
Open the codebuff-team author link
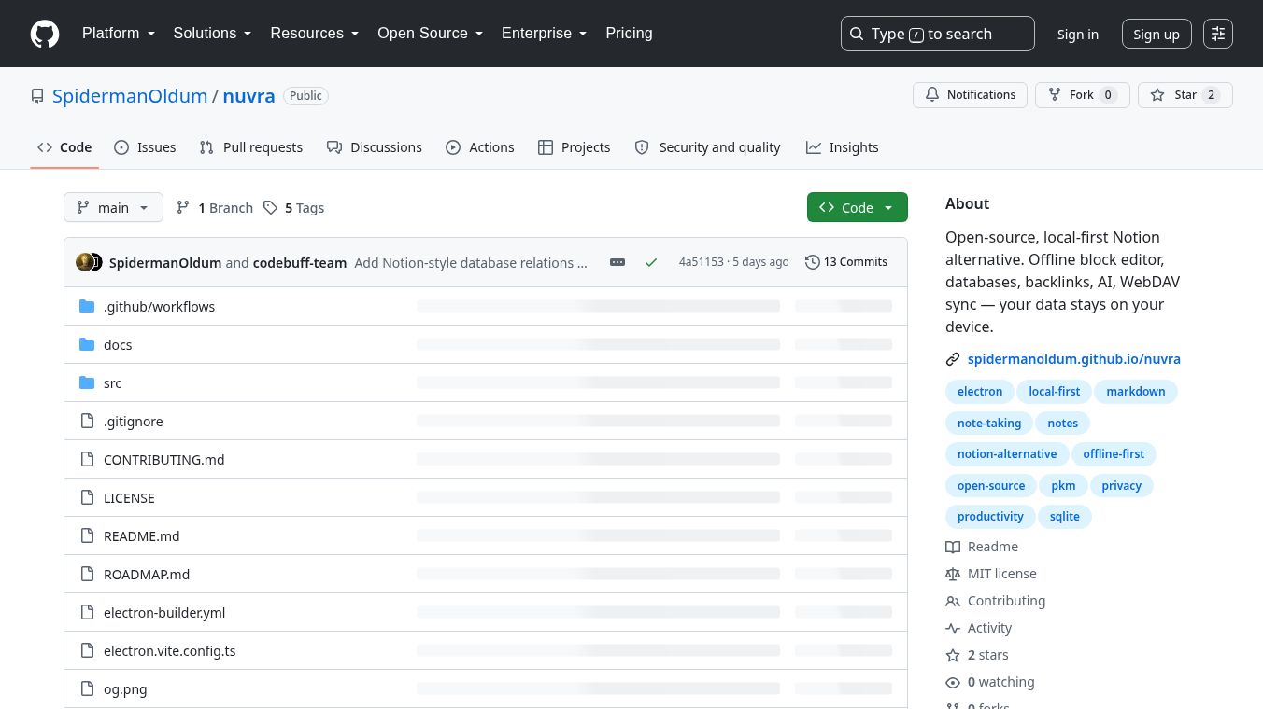tap(300, 262)
